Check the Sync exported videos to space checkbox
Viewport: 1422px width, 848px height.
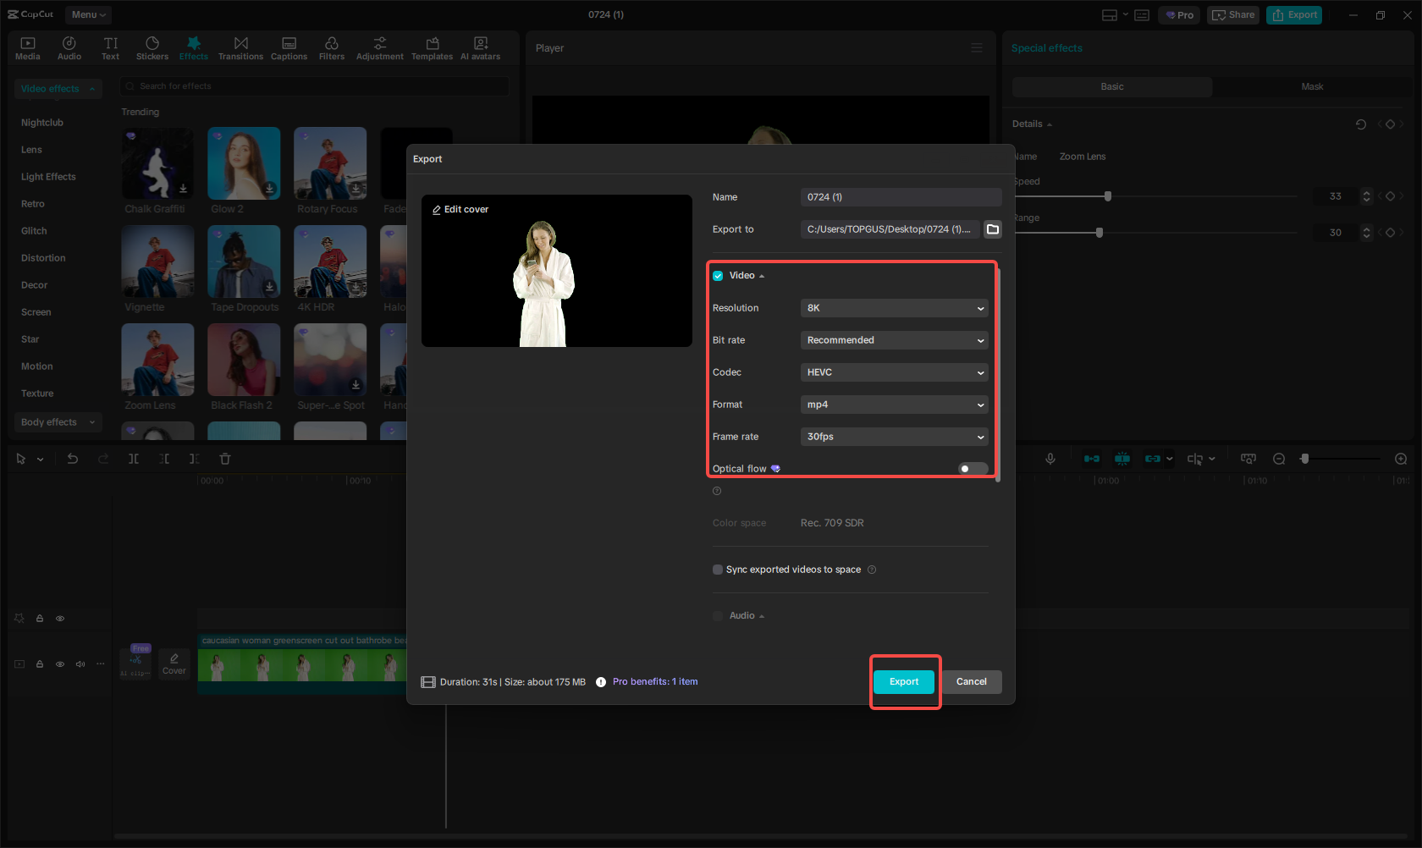tap(717, 570)
